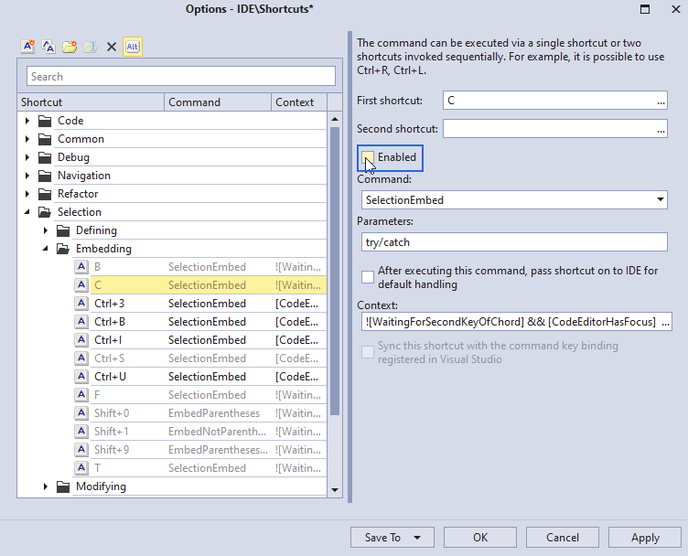Image resolution: width=688 pixels, height=556 pixels.
Task: Select the Modifying folder label
Action: click(101, 486)
